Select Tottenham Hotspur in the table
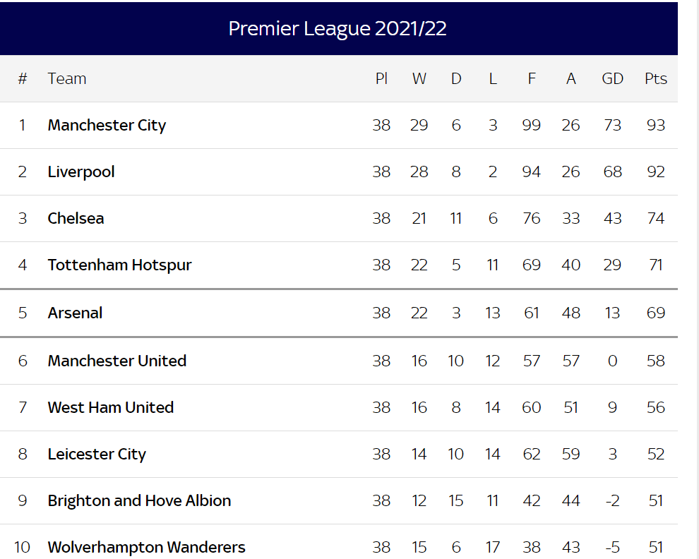The width and height of the screenshot is (699, 559). pos(119,265)
